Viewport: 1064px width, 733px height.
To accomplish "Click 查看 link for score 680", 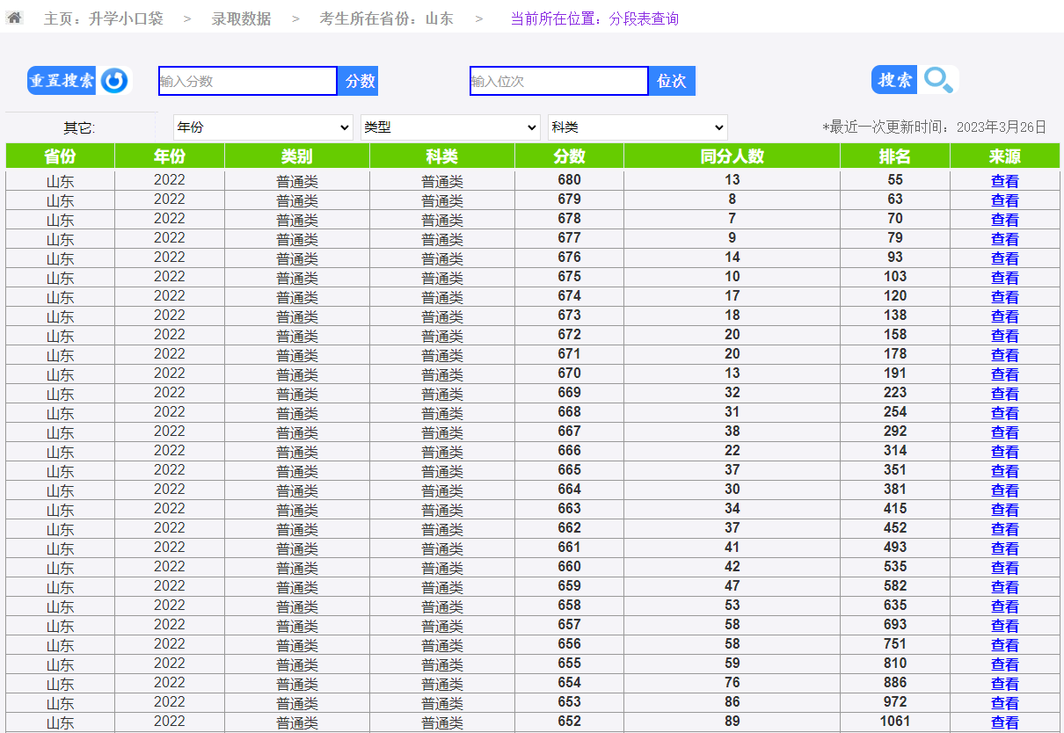I will (1004, 181).
